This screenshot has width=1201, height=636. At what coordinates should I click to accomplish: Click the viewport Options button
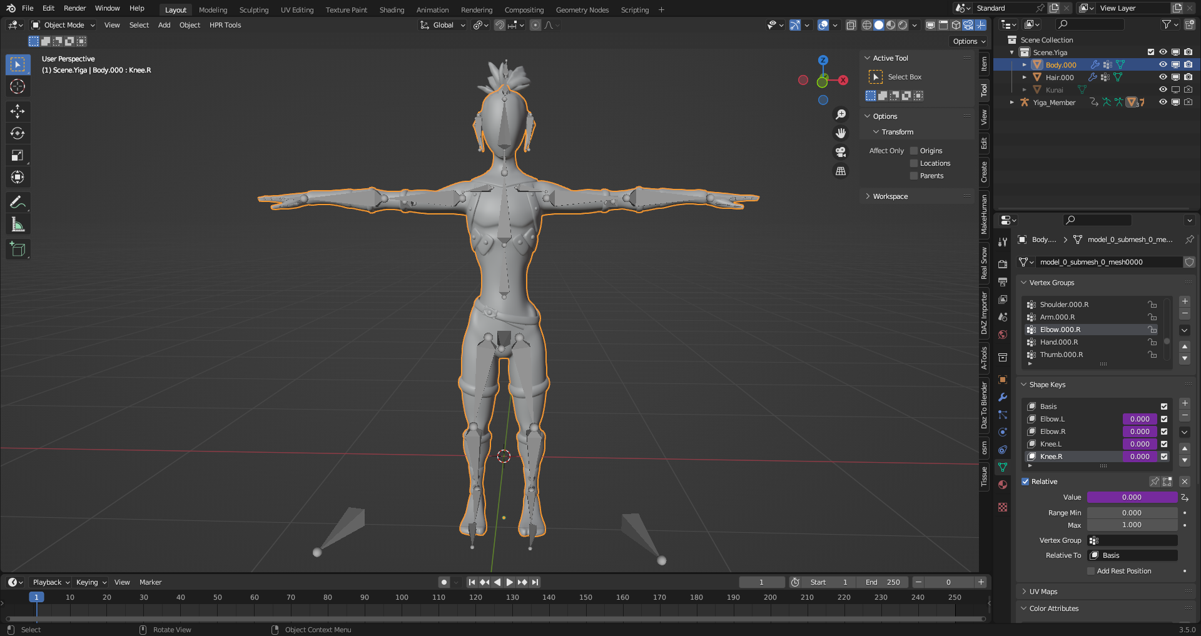pyautogui.click(x=969, y=41)
